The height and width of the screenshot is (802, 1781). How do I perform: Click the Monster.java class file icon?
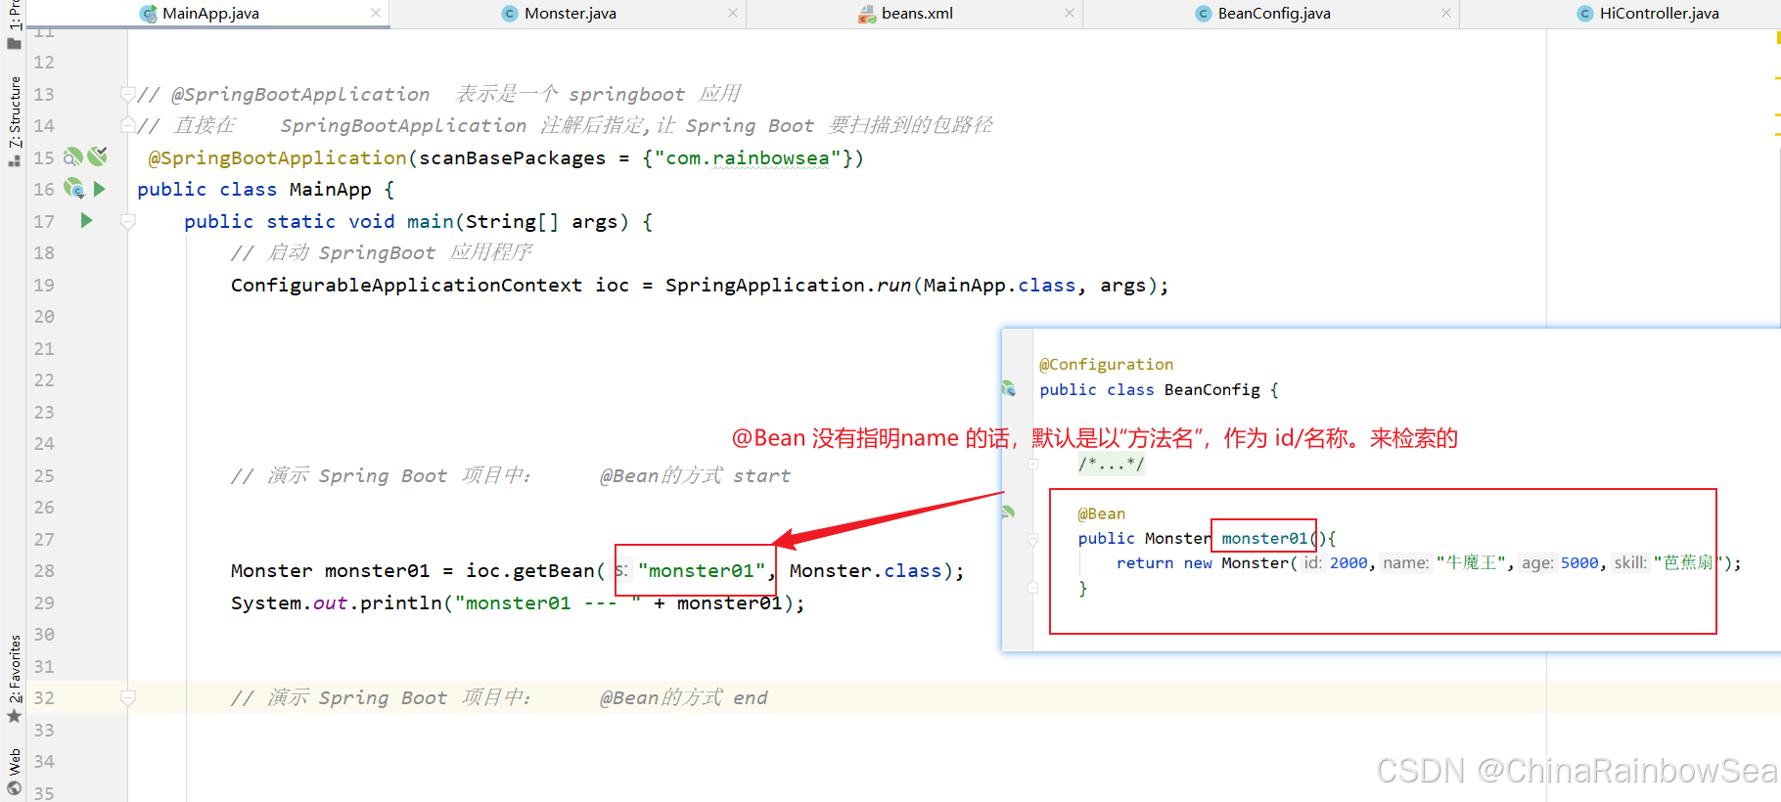(x=510, y=14)
